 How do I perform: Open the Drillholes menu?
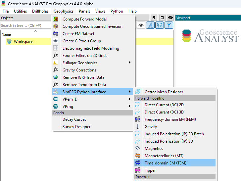[x=40, y=11]
